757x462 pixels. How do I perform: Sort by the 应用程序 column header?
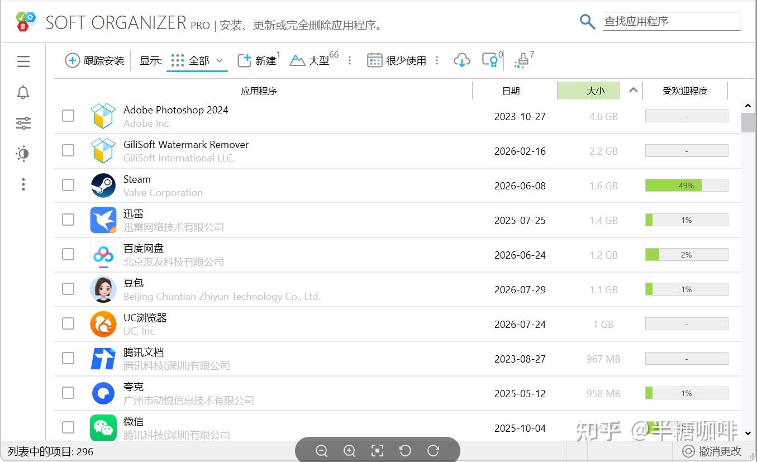pyautogui.click(x=259, y=91)
